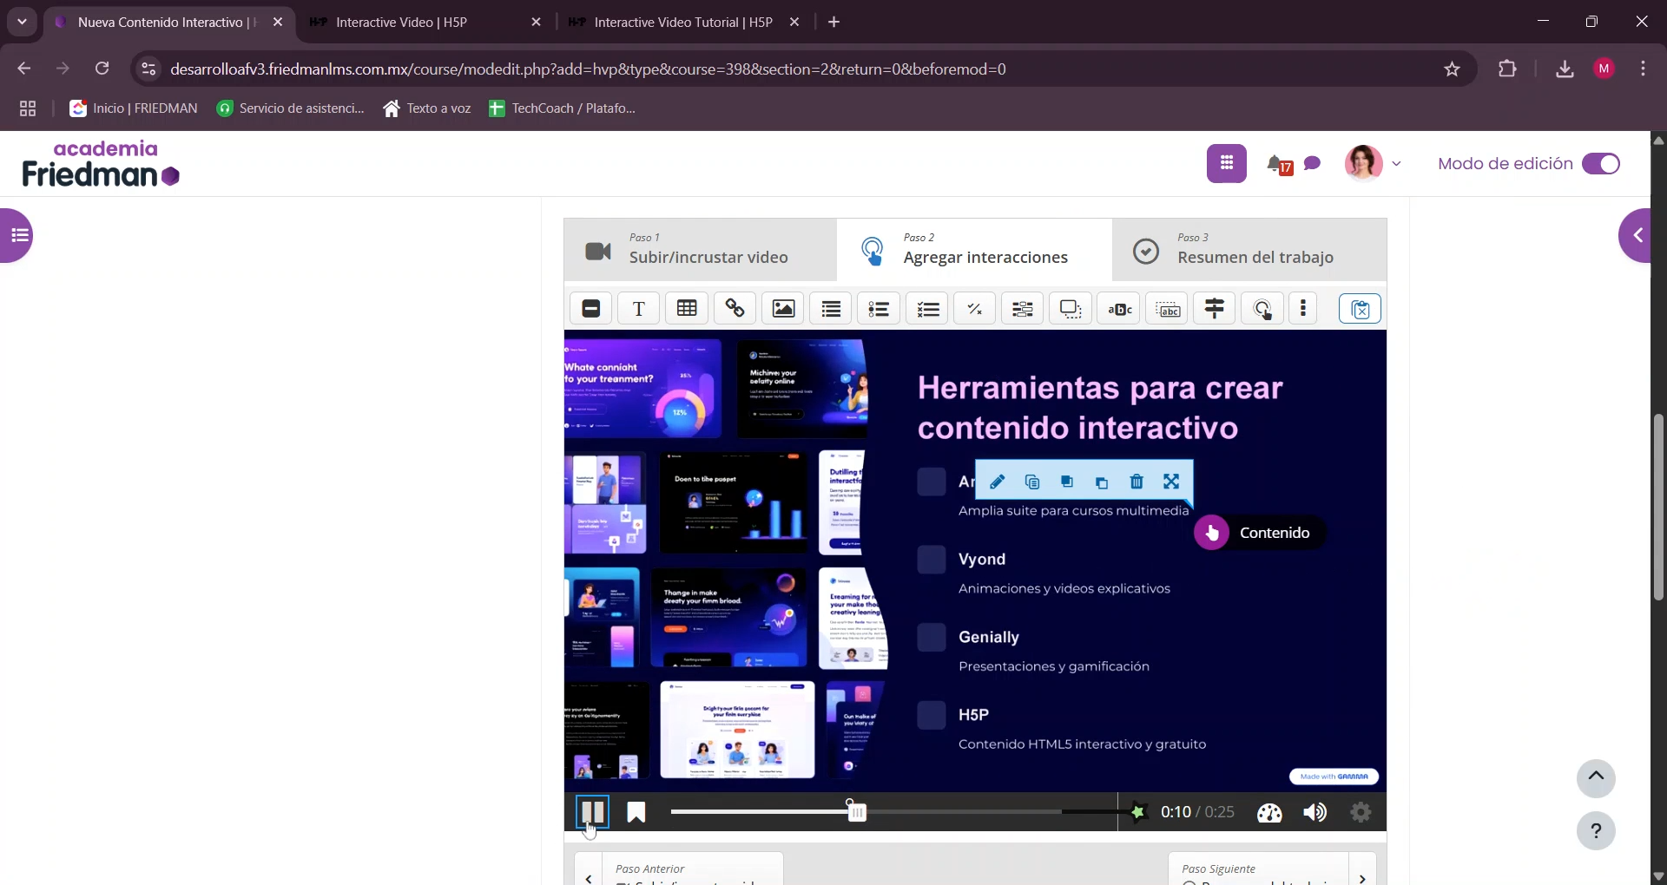
Task: Edit the selected interaction with pencil icon
Action: (x=998, y=482)
